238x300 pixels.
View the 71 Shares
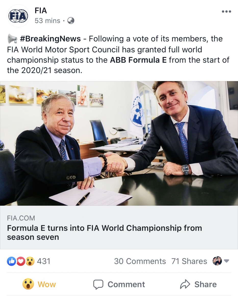(x=189, y=261)
